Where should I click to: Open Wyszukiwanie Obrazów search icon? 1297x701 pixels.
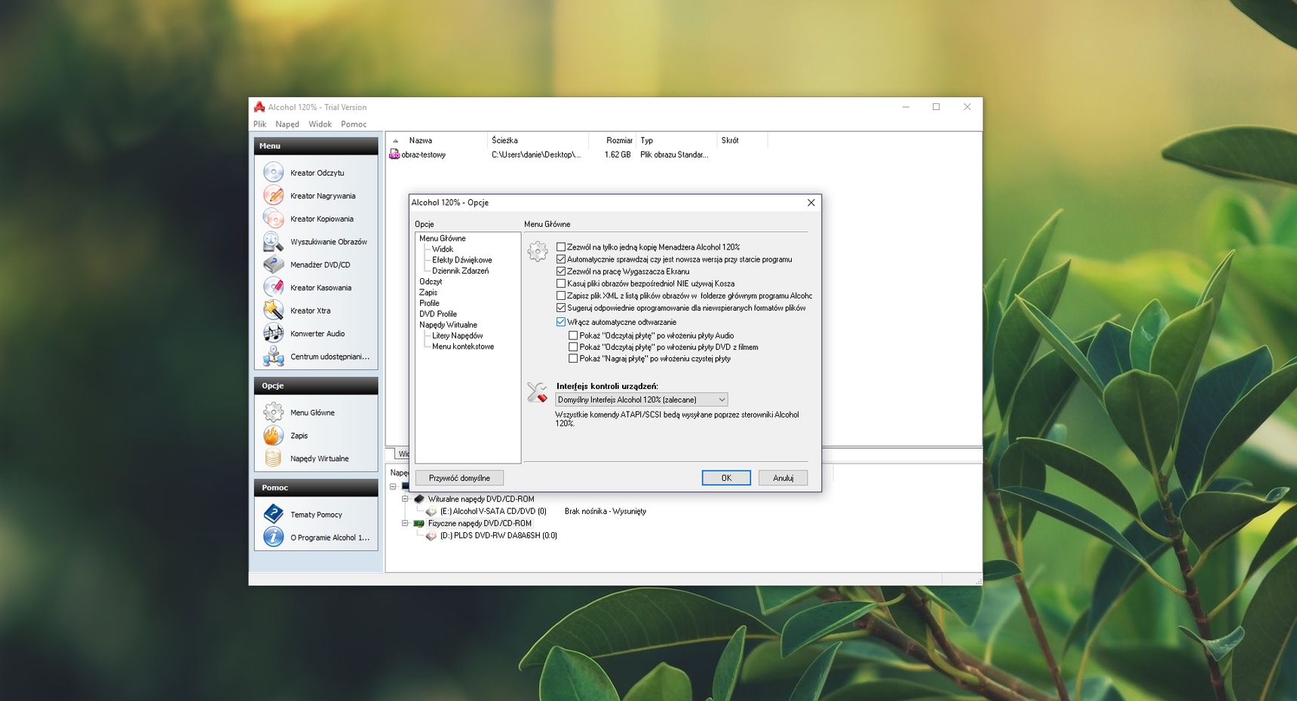point(273,242)
